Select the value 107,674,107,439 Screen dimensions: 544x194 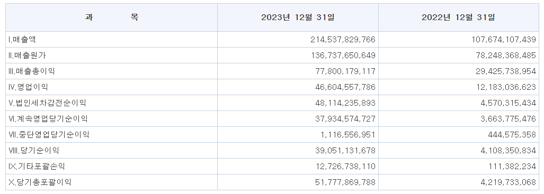coord(503,40)
